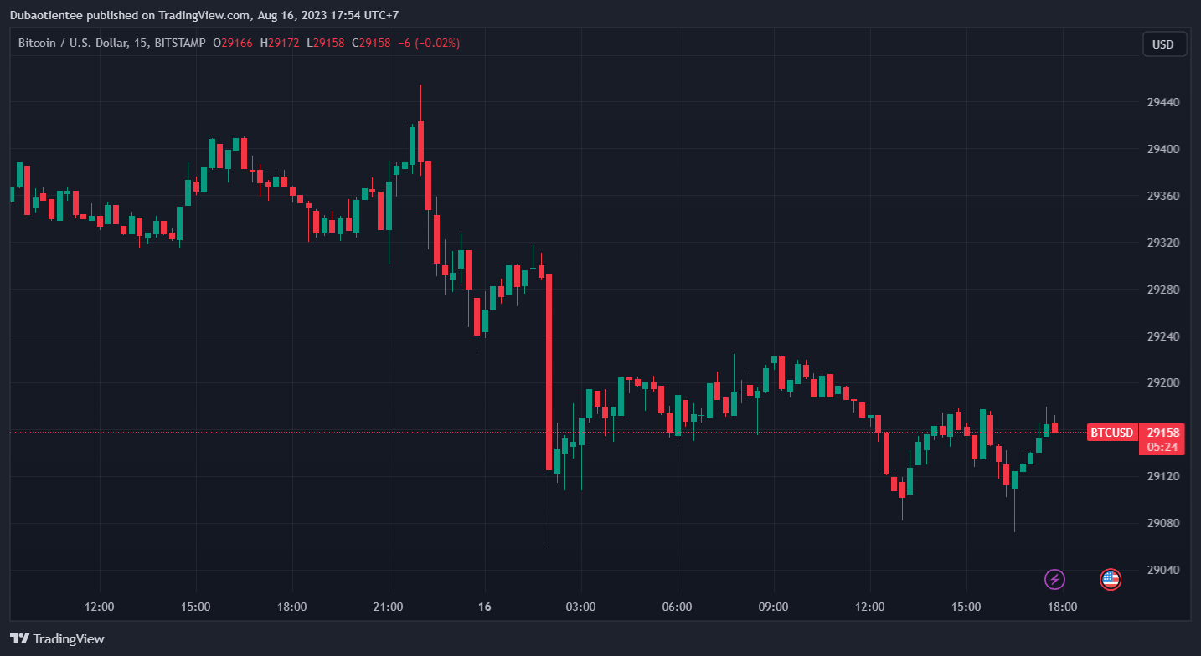This screenshot has height=656, width=1201.
Task: Click the red 29158 current price tag
Action: (1162, 433)
